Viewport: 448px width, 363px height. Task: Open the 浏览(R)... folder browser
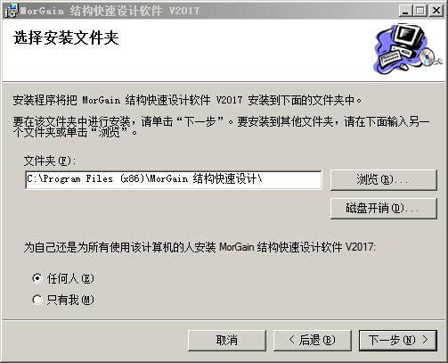[384, 179]
